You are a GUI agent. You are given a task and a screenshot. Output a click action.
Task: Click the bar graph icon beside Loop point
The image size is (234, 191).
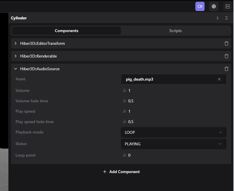[124, 155]
